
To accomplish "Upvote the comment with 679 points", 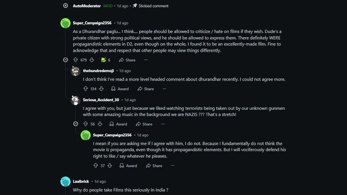I will click(x=75, y=60).
